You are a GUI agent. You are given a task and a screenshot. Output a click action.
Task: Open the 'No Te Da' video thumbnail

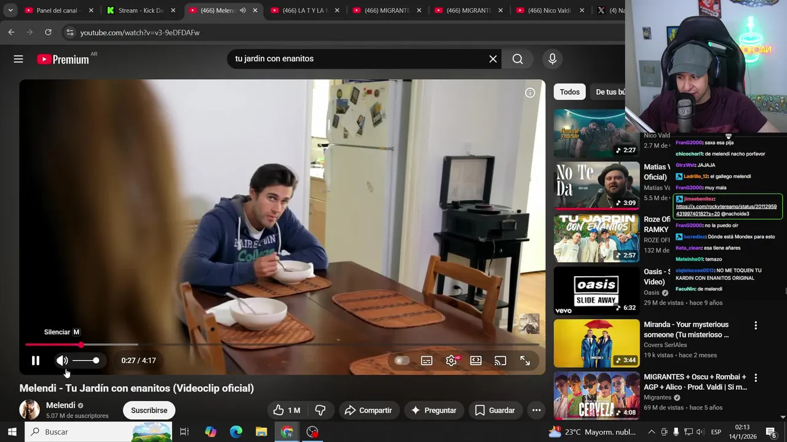pos(596,186)
